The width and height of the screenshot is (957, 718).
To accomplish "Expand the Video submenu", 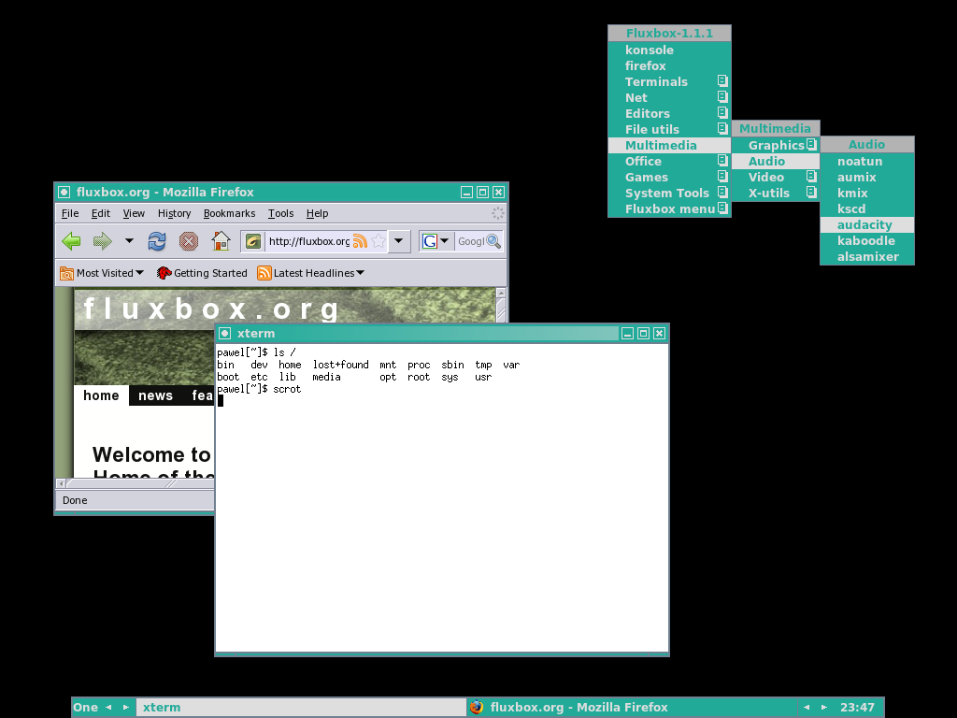I will 776,177.
